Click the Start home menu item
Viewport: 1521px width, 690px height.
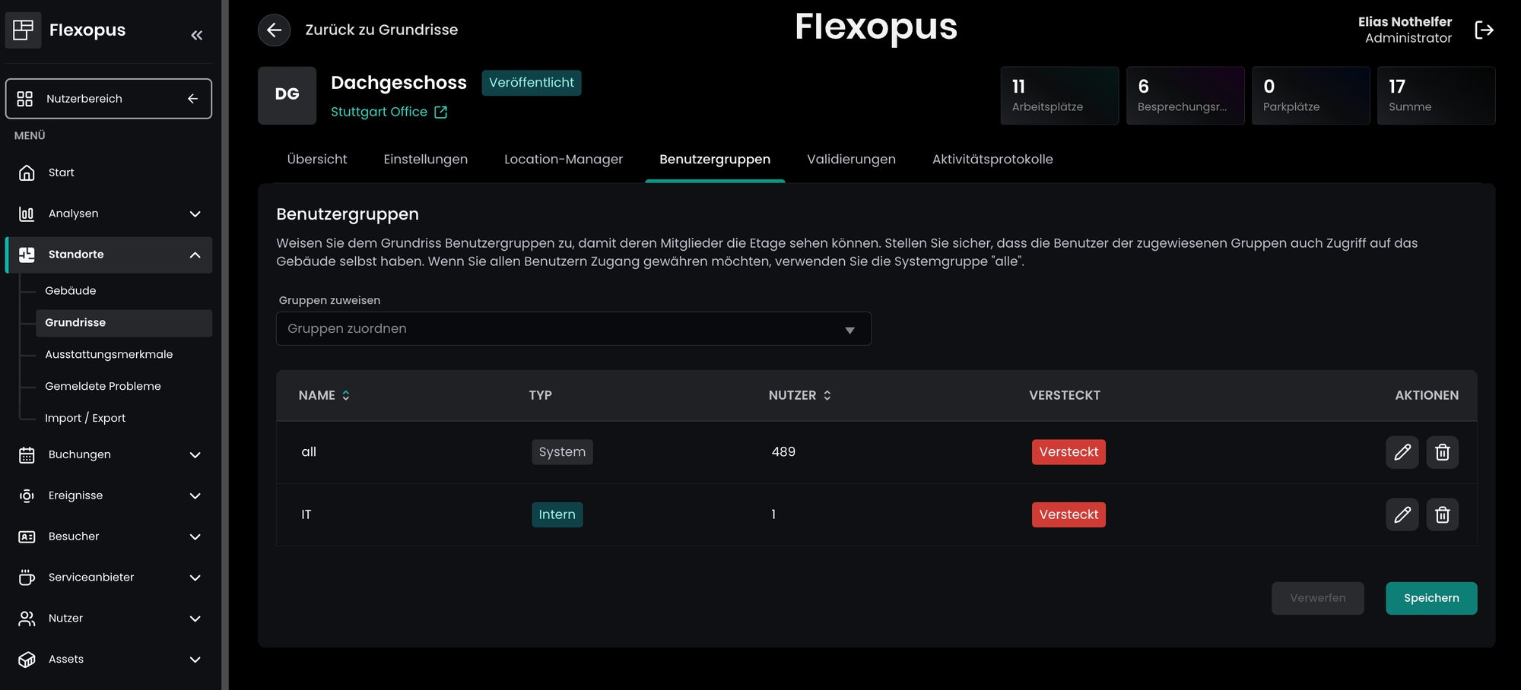pos(61,172)
